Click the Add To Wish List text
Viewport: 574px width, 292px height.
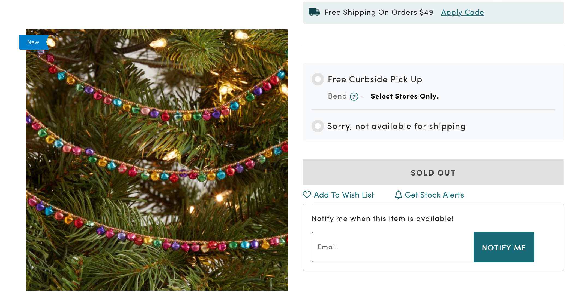344,195
